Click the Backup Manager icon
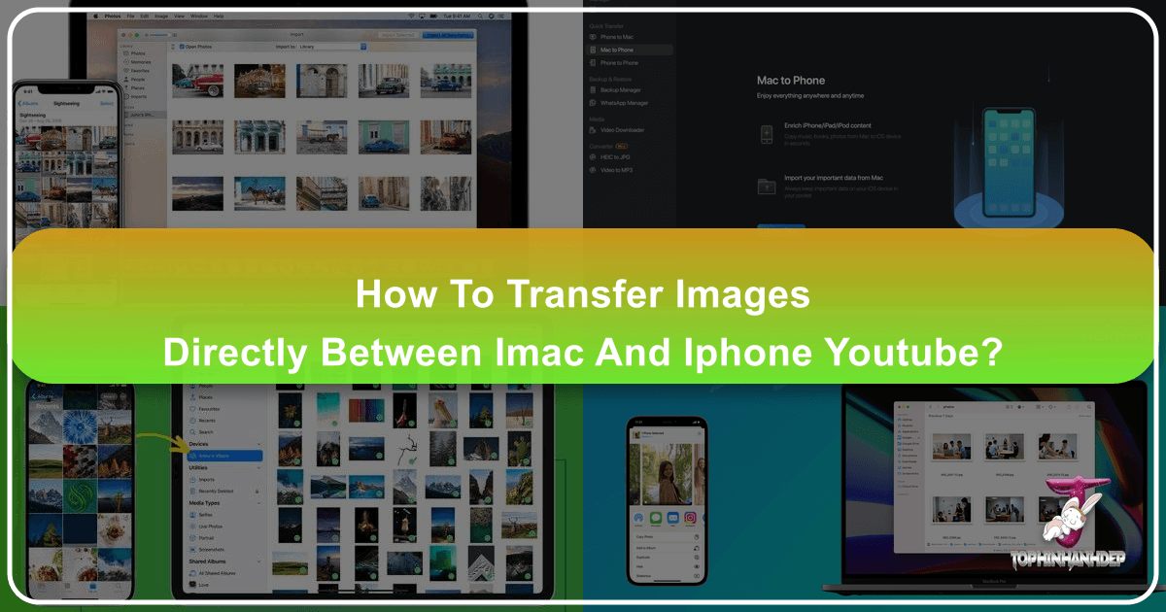The width and height of the screenshot is (1166, 612). click(x=593, y=89)
